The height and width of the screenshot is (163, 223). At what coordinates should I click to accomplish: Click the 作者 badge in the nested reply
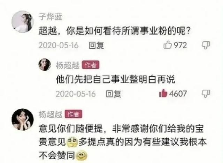tap(91, 65)
